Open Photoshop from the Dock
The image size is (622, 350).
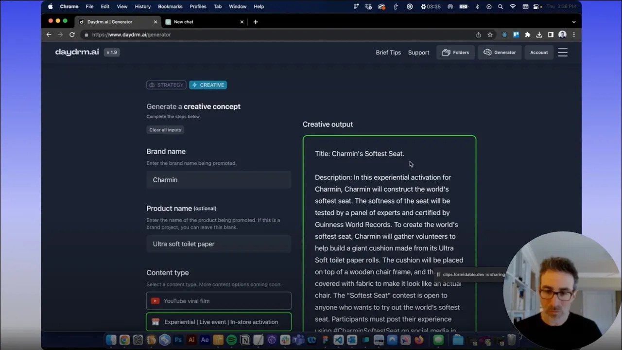(178, 340)
